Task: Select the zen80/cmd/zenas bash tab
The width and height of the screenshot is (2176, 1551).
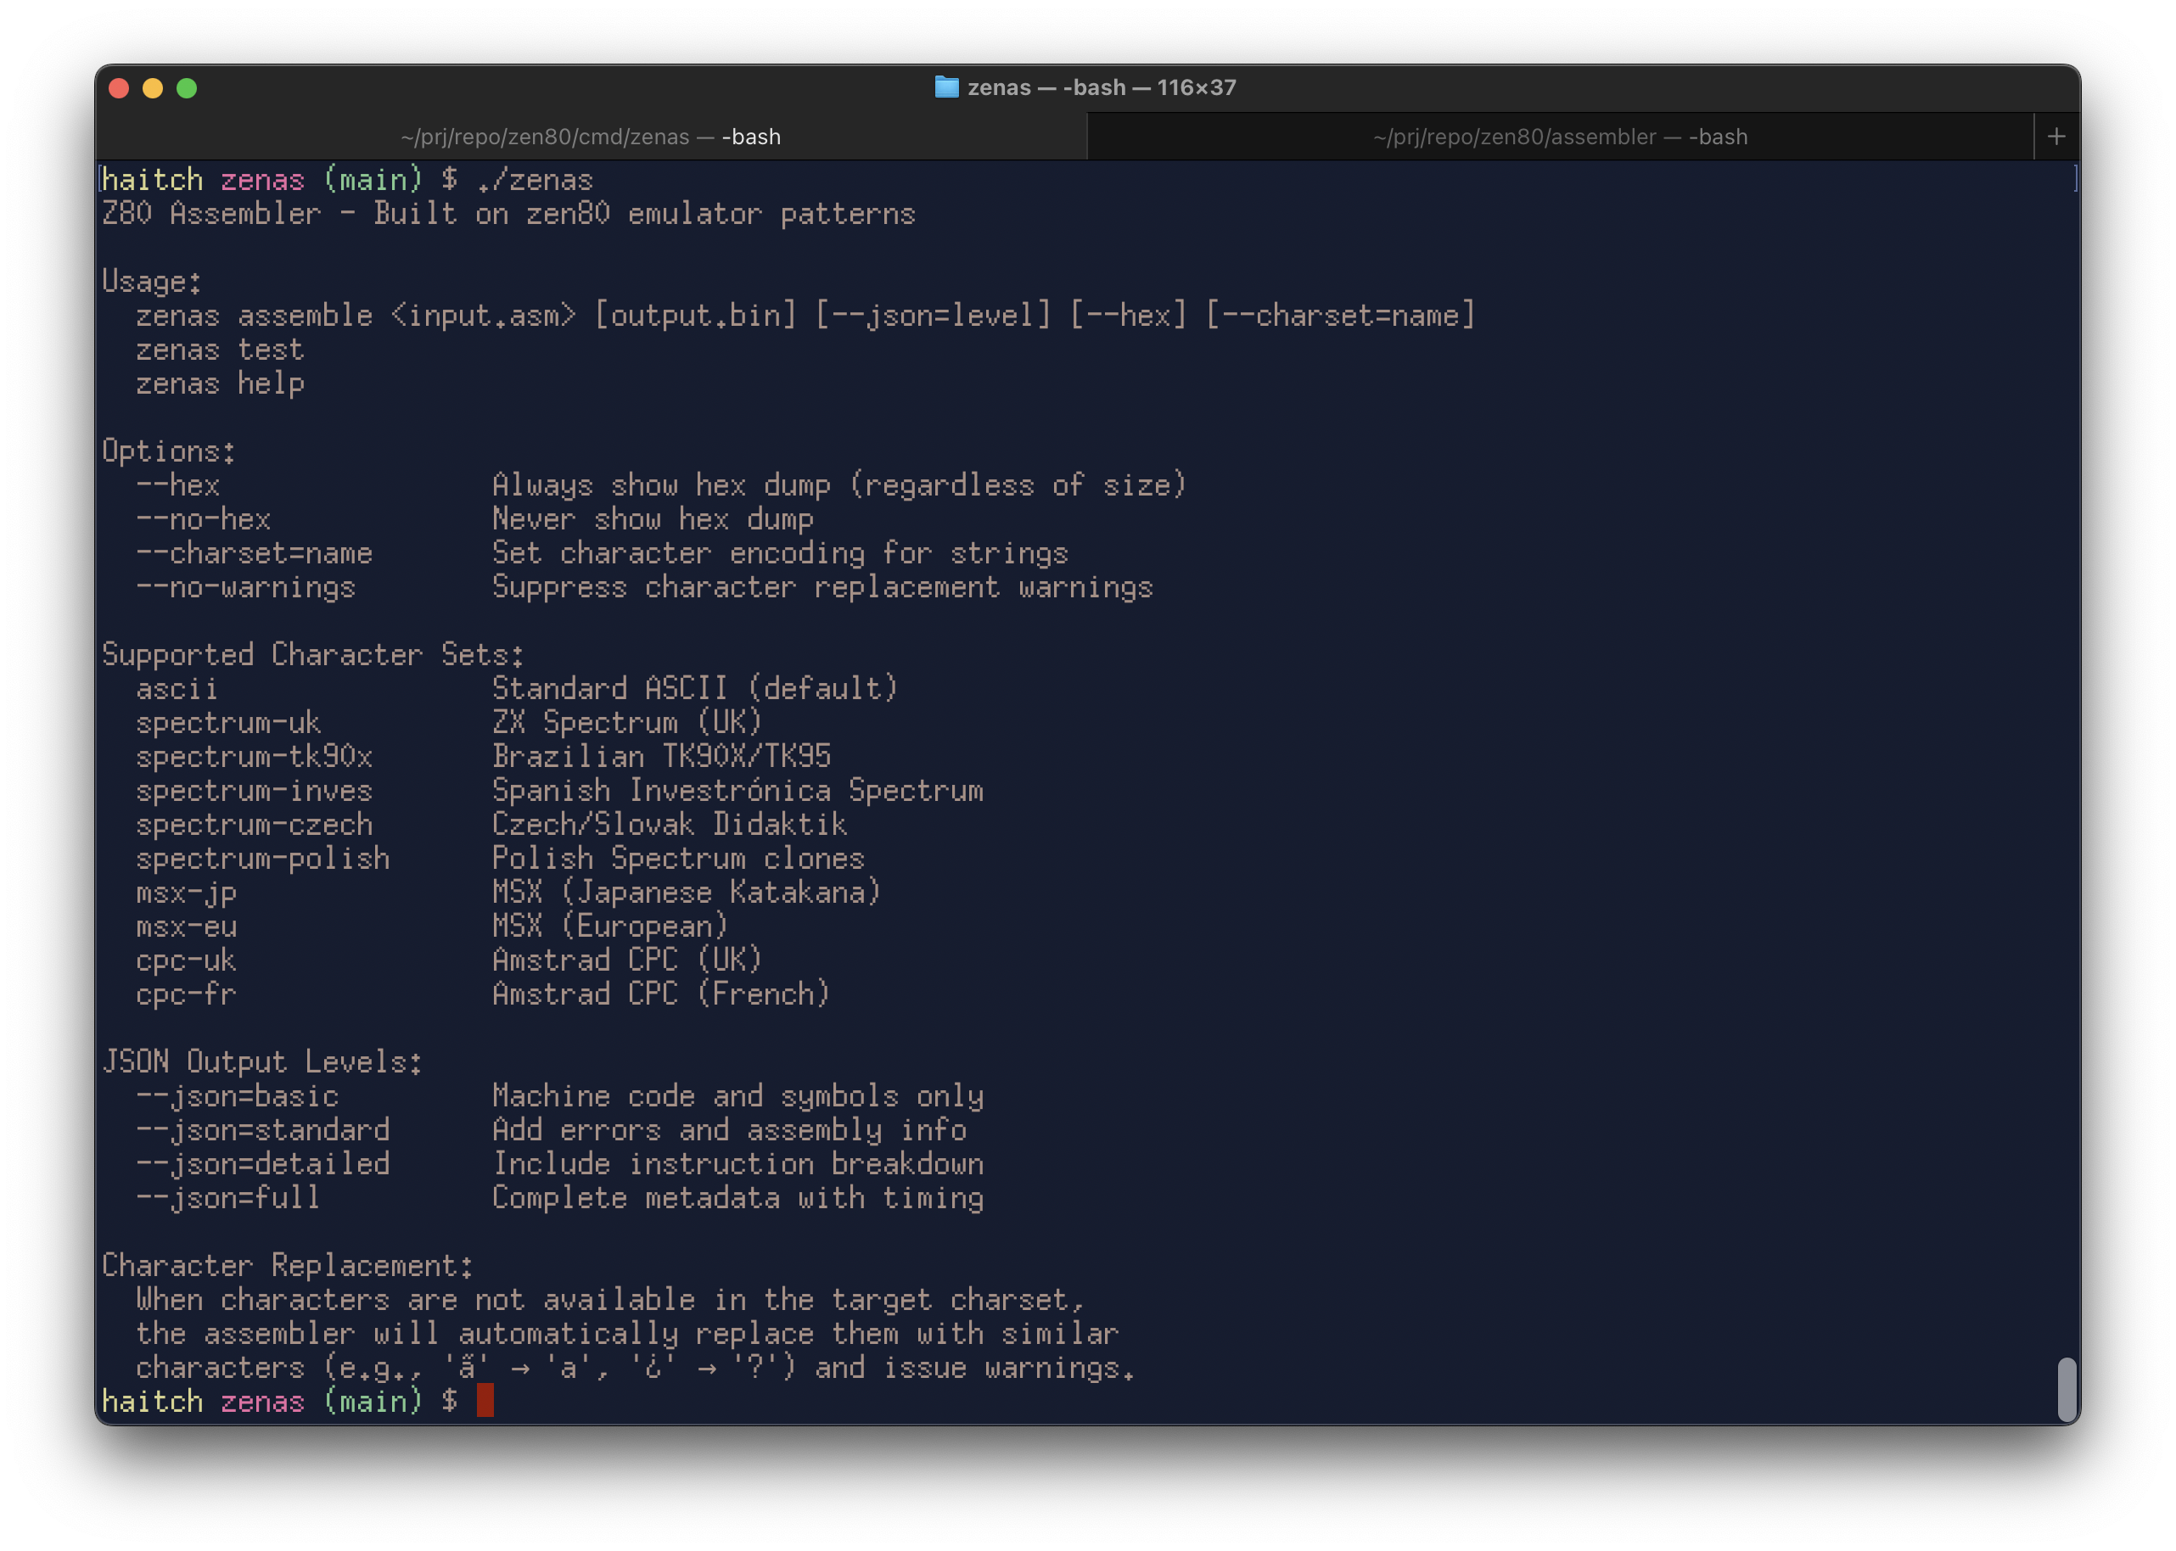Action: 591,137
